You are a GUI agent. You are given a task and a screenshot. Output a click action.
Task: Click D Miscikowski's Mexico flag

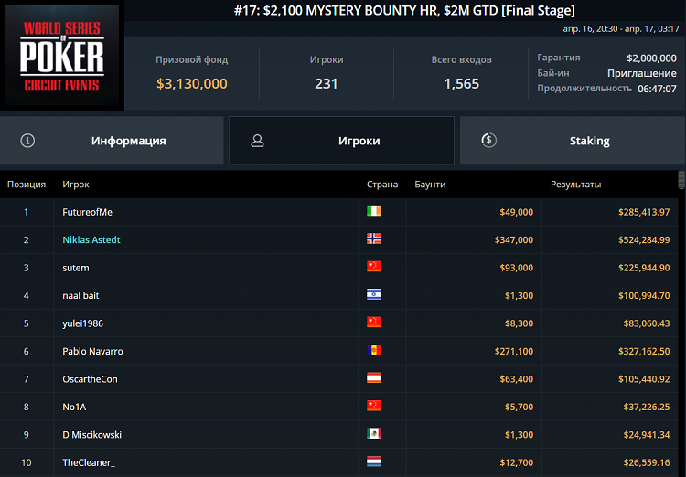(373, 434)
